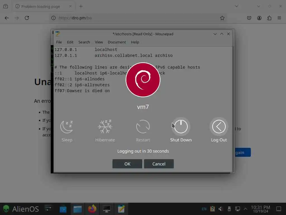Open the settings sliders icon in taskbar
The width and height of the screenshot is (286, 215).
point(48,209)
